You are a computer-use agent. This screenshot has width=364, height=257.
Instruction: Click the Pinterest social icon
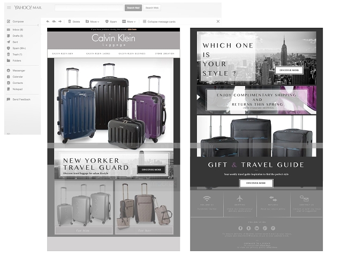273,228
